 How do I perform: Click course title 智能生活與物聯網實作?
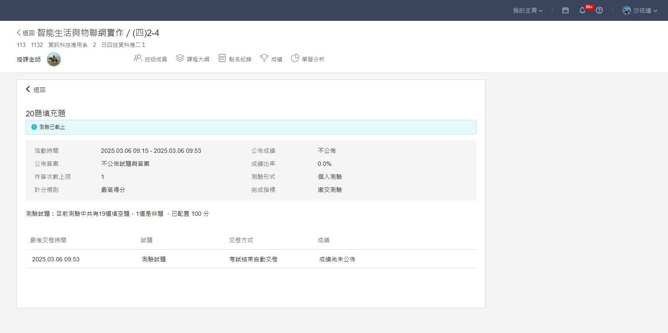(80, 33)
